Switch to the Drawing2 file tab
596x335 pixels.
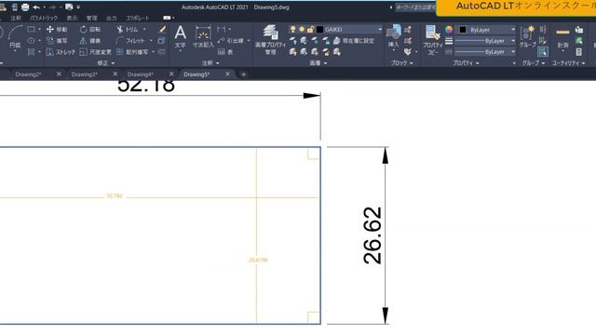point(28,74)
